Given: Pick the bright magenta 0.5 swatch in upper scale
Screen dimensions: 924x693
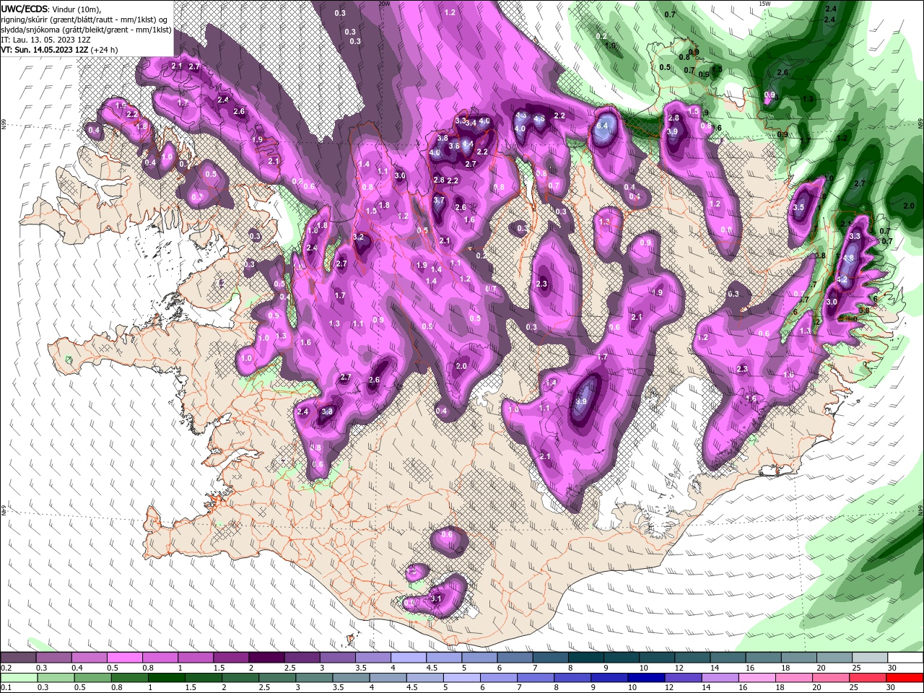Looking at the screenshot, I should pos(126,658).
